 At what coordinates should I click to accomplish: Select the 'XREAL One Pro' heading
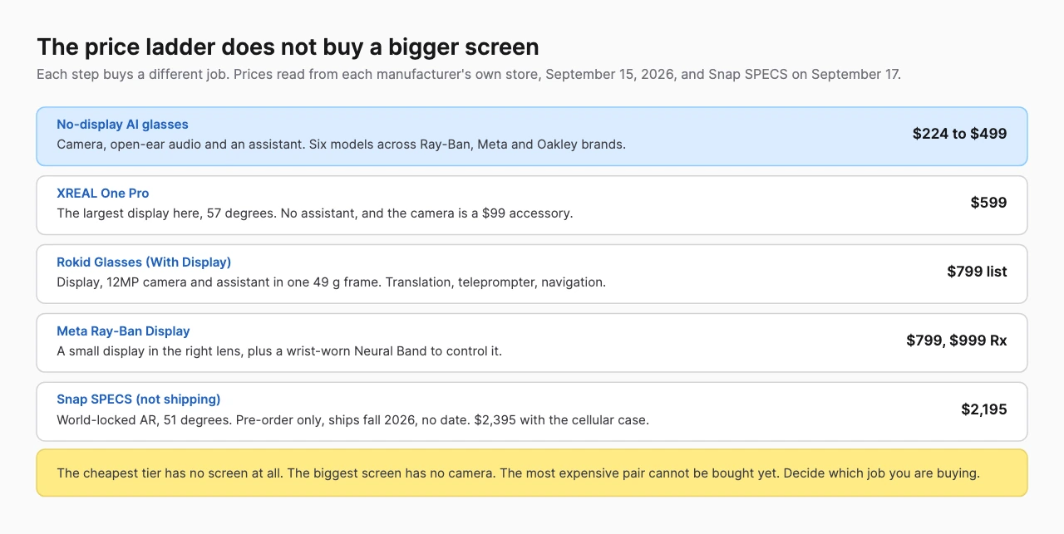click(103, 194)
